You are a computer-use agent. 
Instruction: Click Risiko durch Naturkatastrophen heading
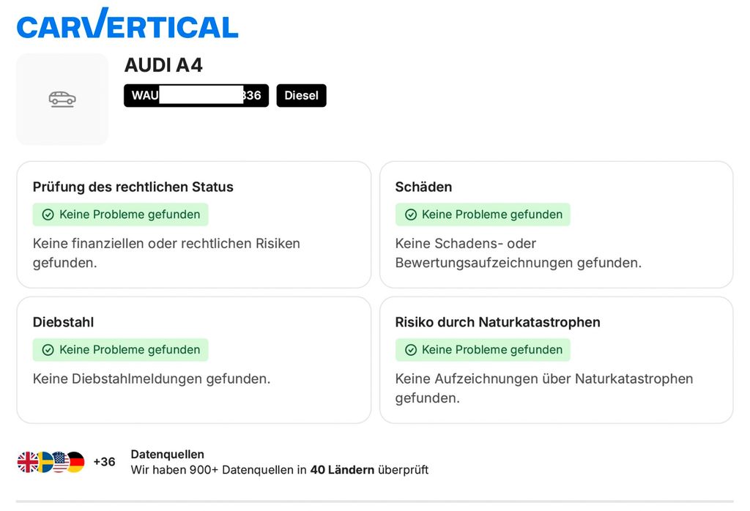pyautogui.click(x=497, y=322)
